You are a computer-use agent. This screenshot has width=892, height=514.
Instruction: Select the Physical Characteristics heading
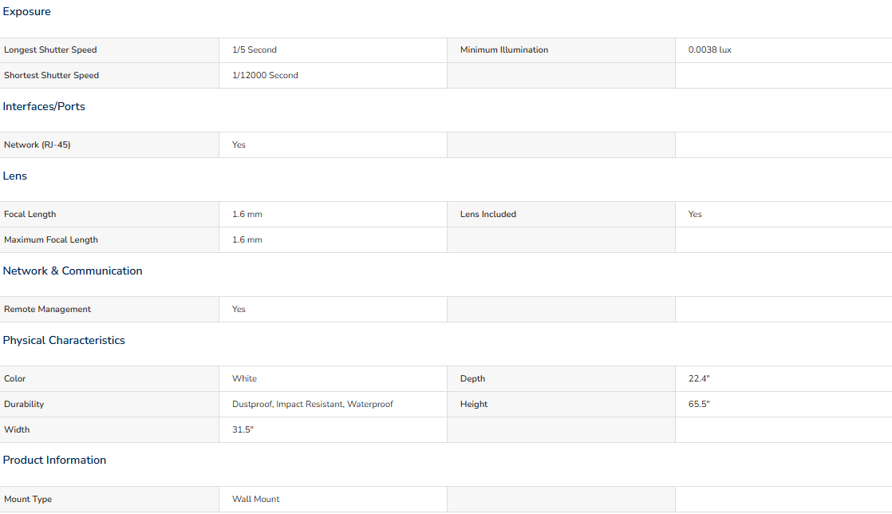pyautogui.click(x=64, y=340)
